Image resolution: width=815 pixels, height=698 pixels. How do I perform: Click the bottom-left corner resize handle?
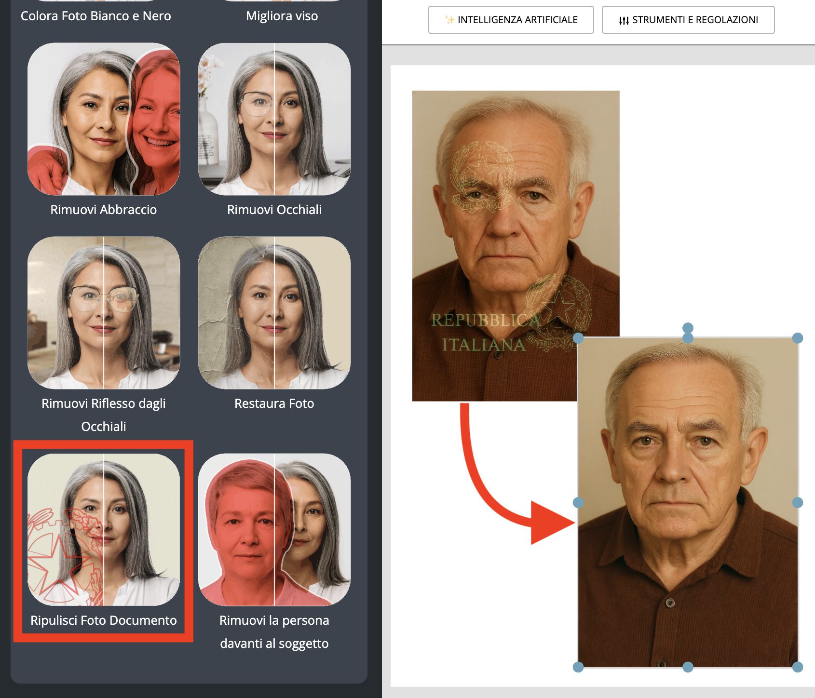[x=578, y=667]
